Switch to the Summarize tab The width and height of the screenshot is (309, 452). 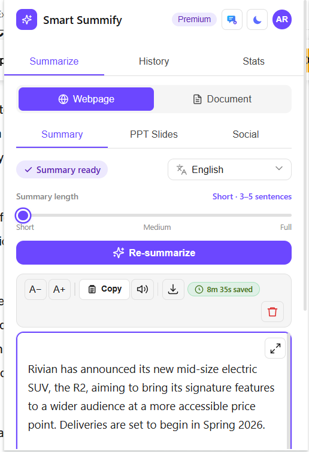point(54,62)
